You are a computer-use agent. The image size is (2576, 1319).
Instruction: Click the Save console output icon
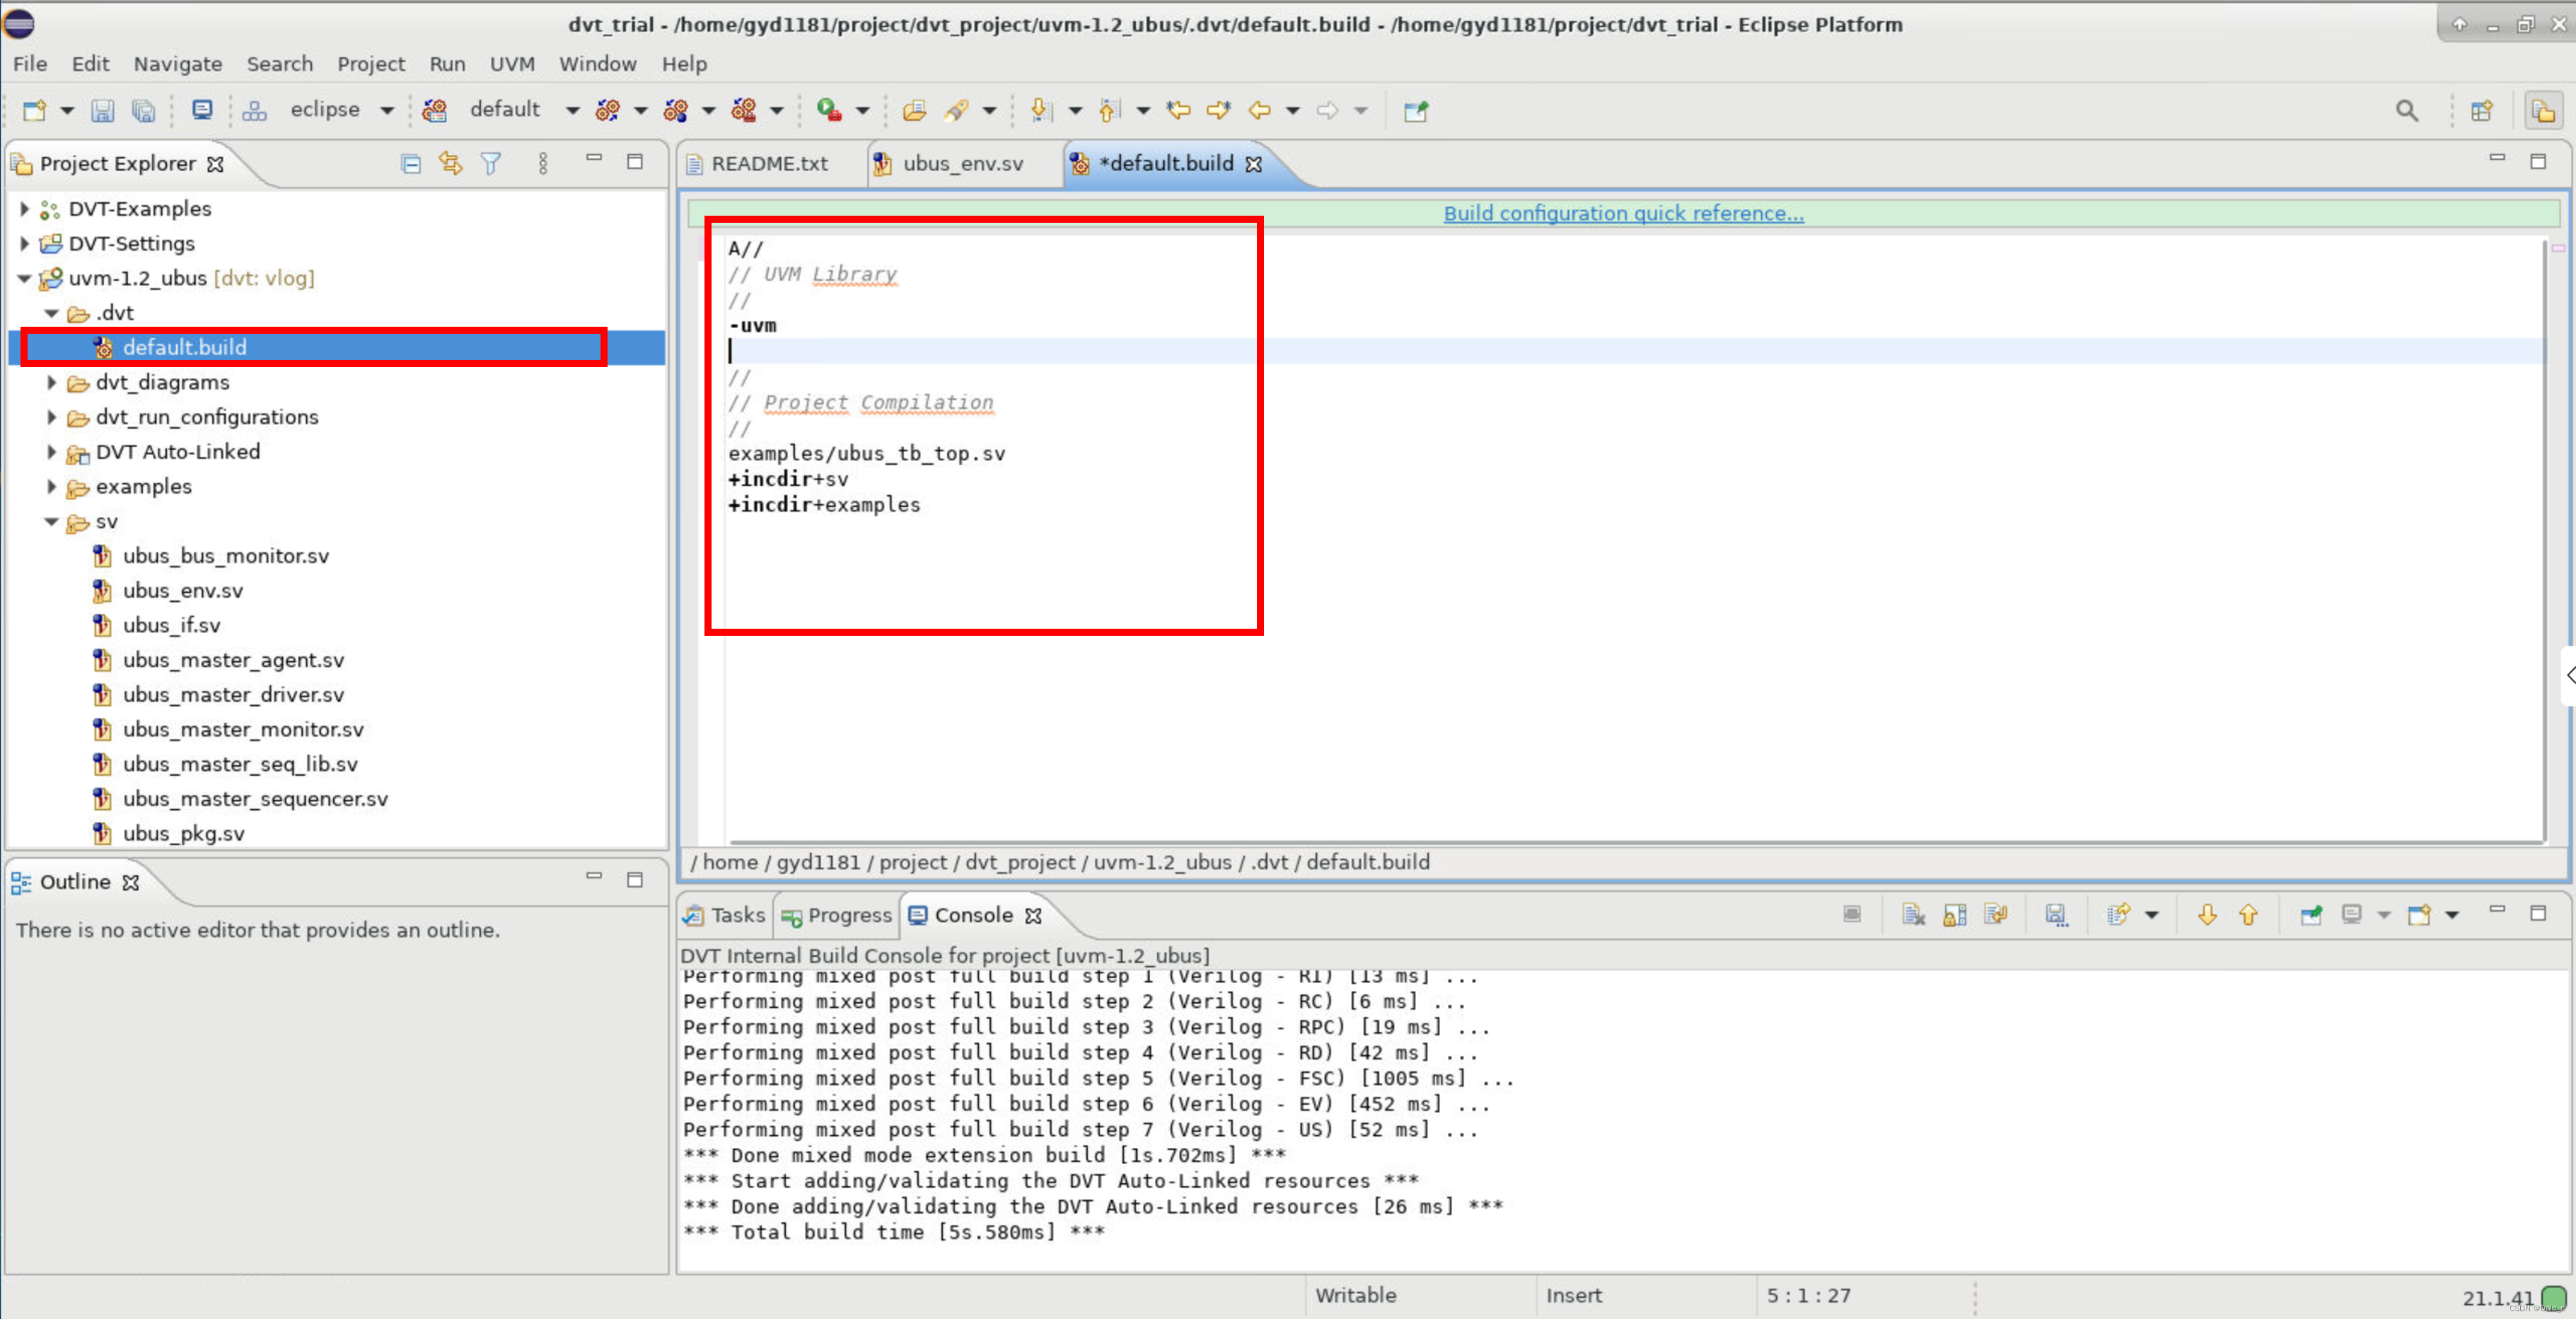tap(2055, 915)
